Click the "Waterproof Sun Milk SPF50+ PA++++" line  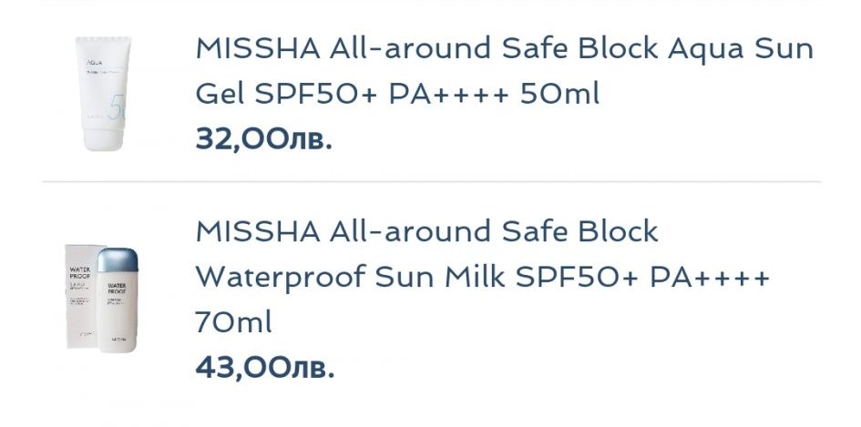click(482, 276)
